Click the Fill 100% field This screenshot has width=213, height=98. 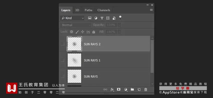112,32
